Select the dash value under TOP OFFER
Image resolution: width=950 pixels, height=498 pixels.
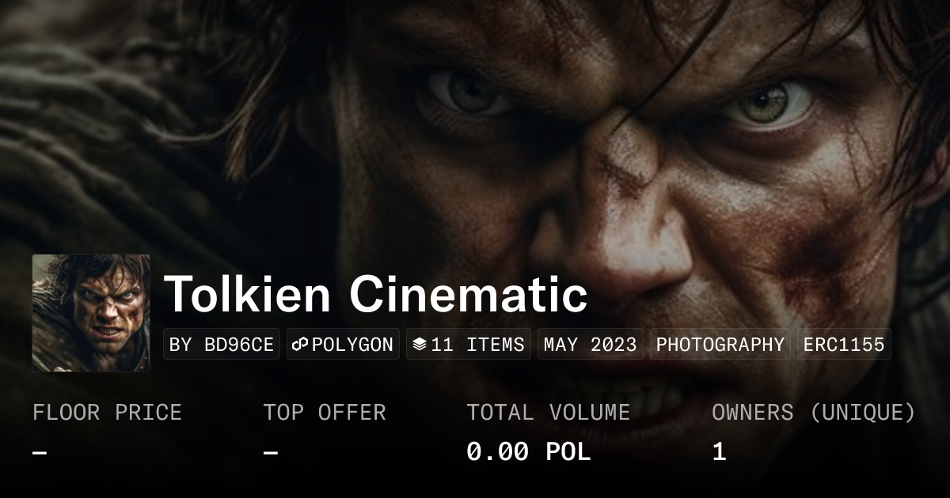pyautogui.click(x=271, y=452)
